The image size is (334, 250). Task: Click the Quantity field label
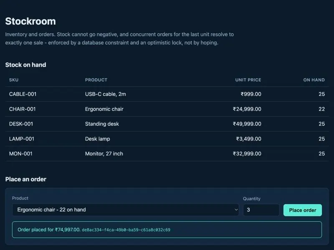(x=252, y=199)
